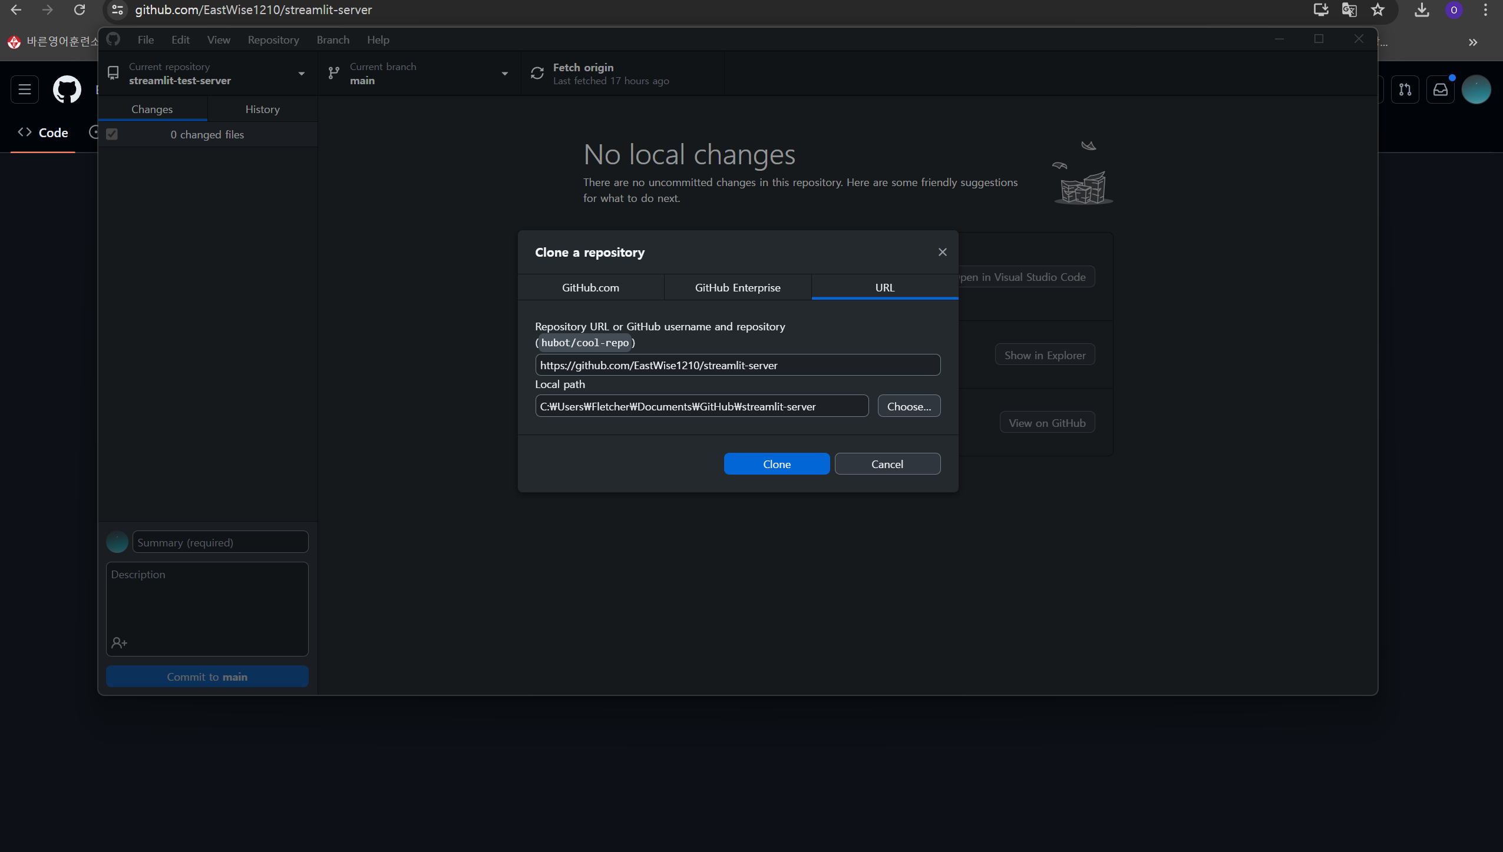Focus the Local path input field
Image resolution: width=1503 pixels, height=852 pixels.
tap(702, 406)
